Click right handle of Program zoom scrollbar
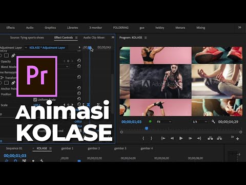The width and height of the screenshot is (246, 185). coord(241,132)
